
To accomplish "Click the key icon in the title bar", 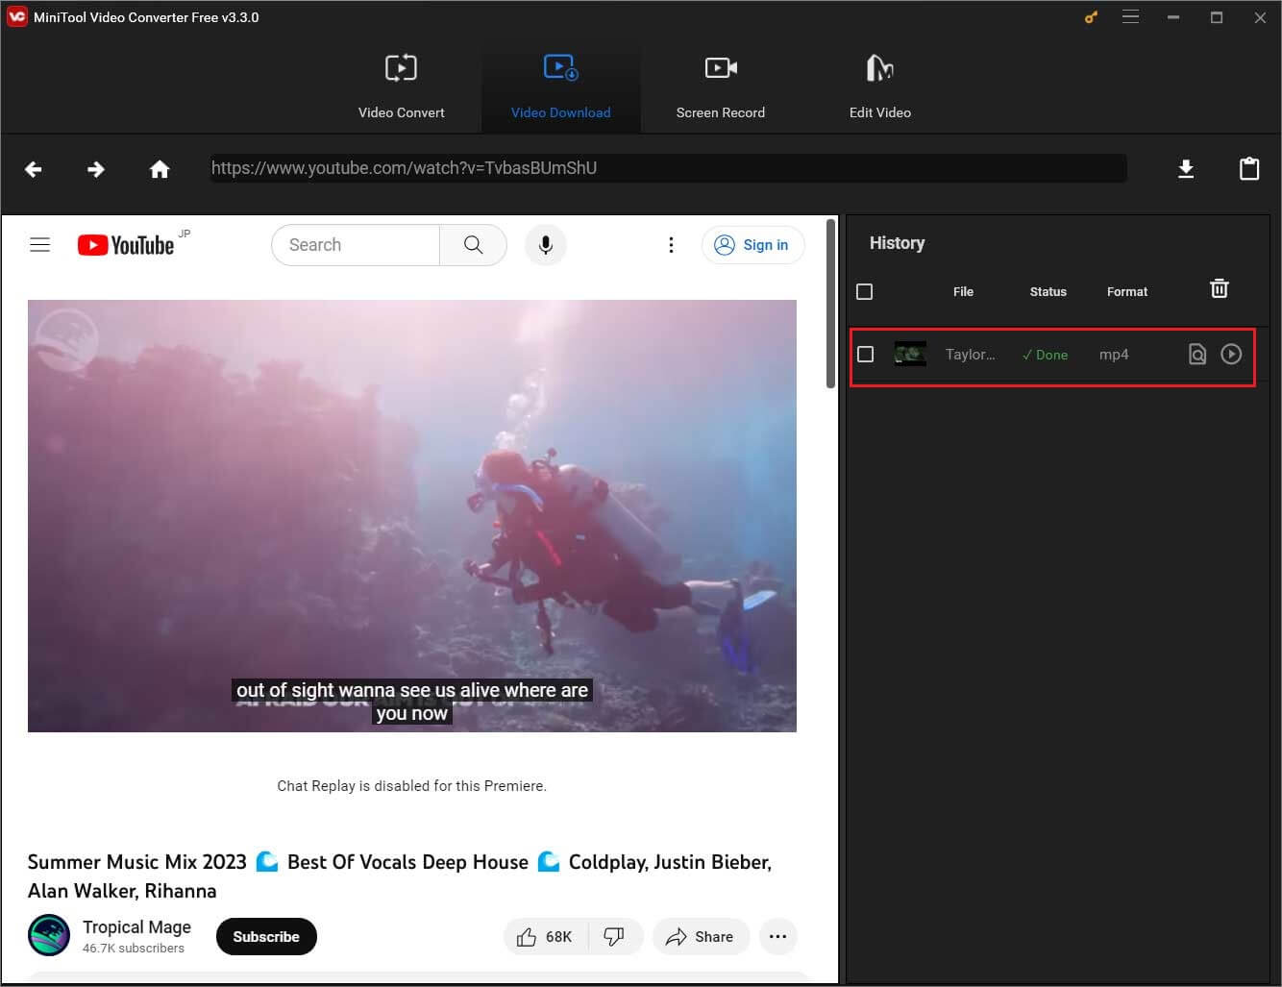I will [x=1090, y=16].
